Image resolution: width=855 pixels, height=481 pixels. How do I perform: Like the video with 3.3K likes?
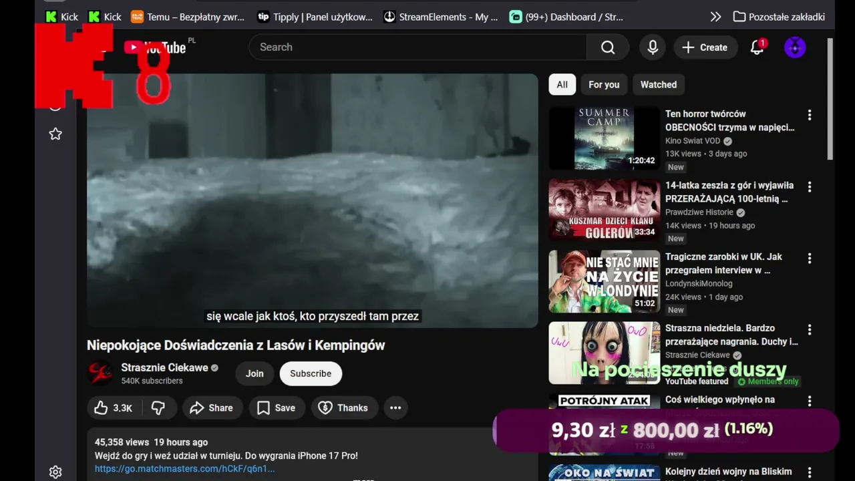point(113,408)
